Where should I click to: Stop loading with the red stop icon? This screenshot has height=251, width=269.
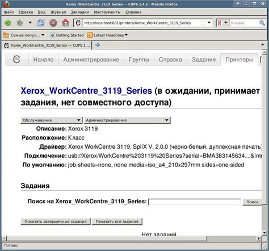(x=53, y=23)
